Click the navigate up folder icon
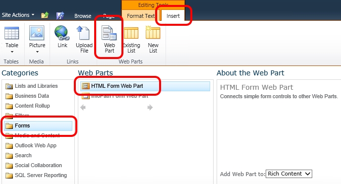341x184 pixels. click(x=45, y=15)
